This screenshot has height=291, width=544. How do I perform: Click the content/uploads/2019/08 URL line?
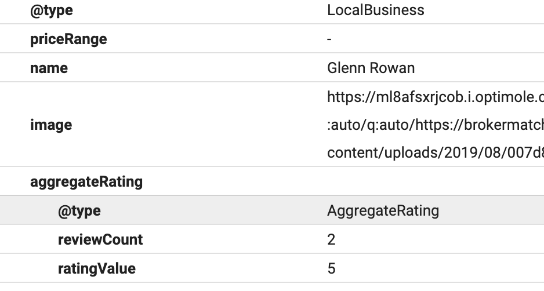point(435,153)
